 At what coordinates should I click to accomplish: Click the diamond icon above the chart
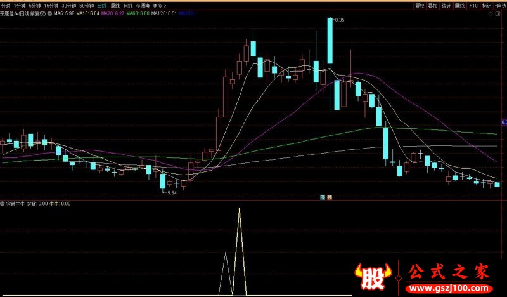coord(491,13)
